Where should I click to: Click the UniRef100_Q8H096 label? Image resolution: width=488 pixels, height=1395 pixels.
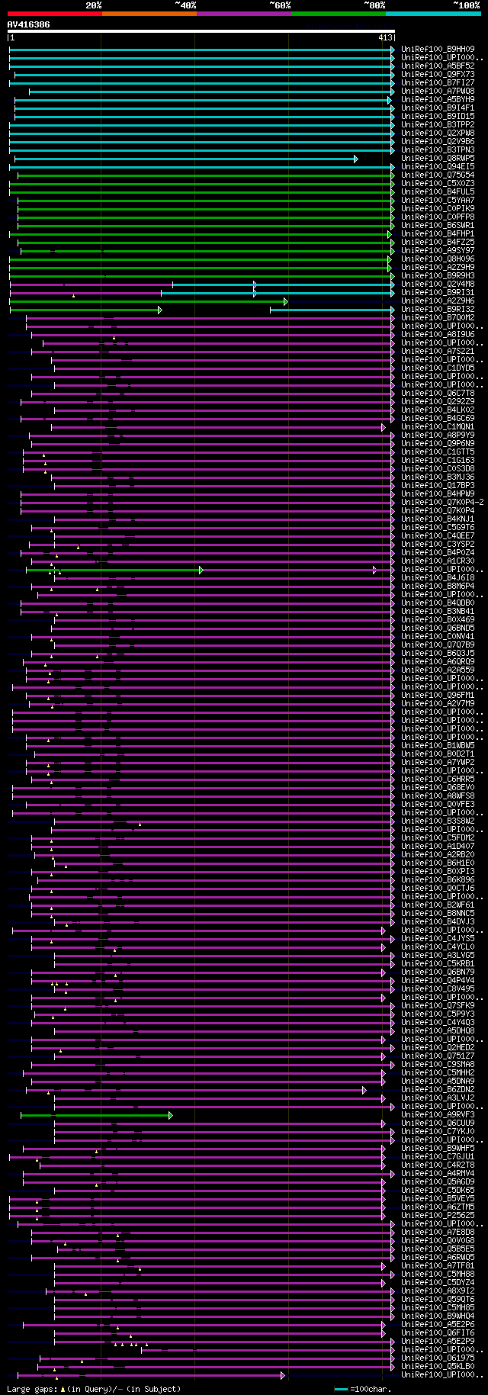(x=438, y=259)
